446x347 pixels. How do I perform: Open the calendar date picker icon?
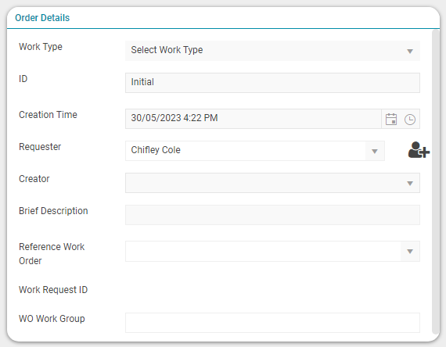coord(391,119)
